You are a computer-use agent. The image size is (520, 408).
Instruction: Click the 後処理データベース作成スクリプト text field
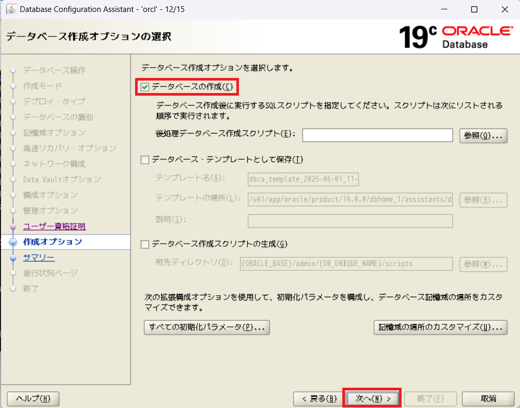(378, 135)
